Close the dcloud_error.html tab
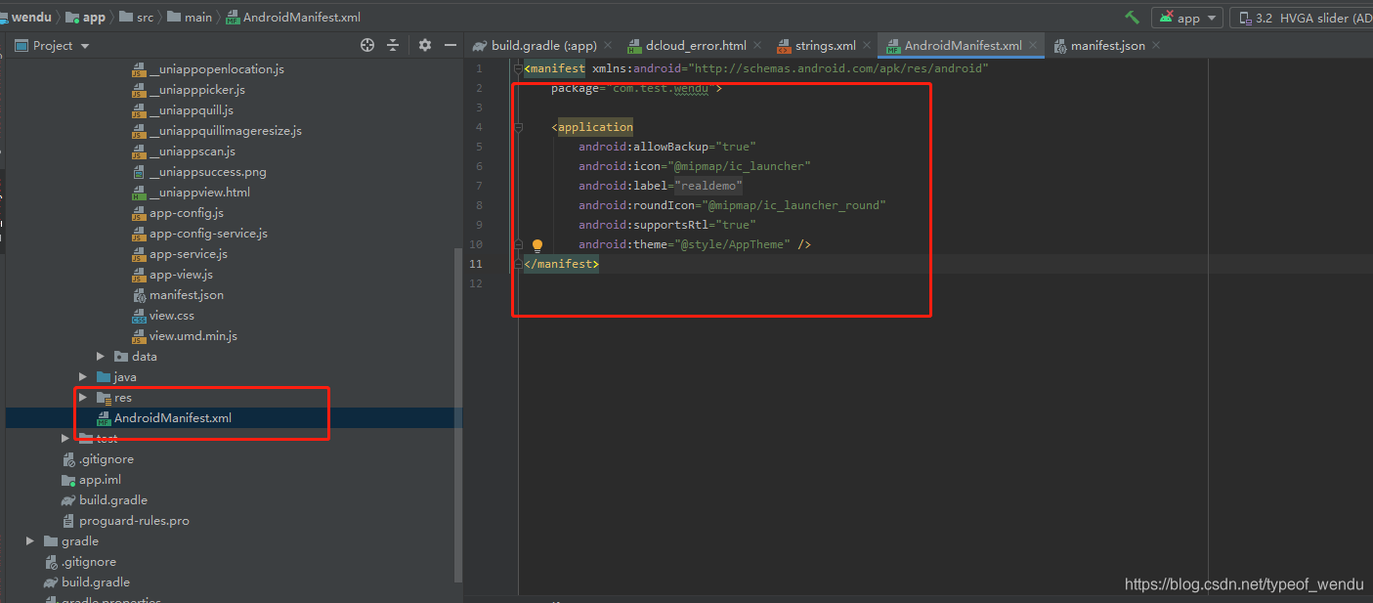 coord(757,45)
